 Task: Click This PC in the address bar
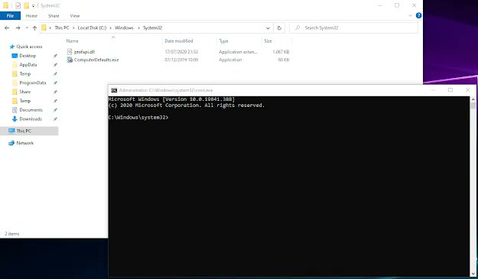pos(62,28)
